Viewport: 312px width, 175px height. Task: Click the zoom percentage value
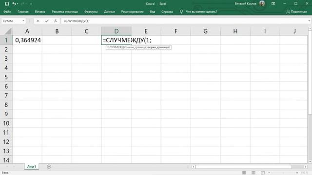point(304,173)
